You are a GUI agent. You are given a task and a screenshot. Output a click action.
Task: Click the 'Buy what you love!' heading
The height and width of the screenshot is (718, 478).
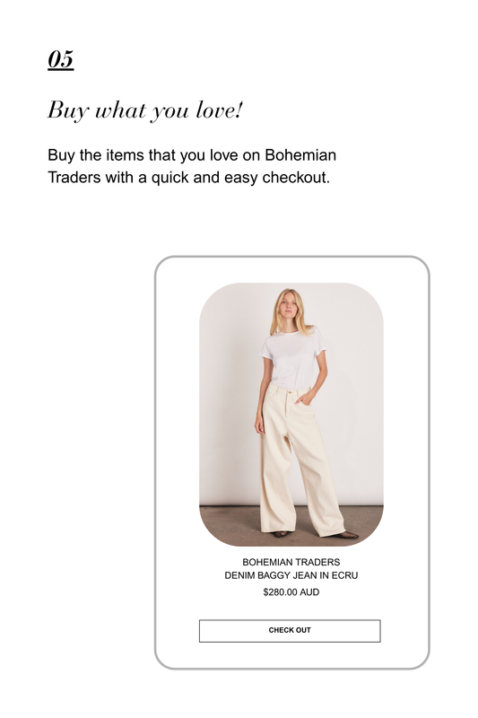(145, 110)
